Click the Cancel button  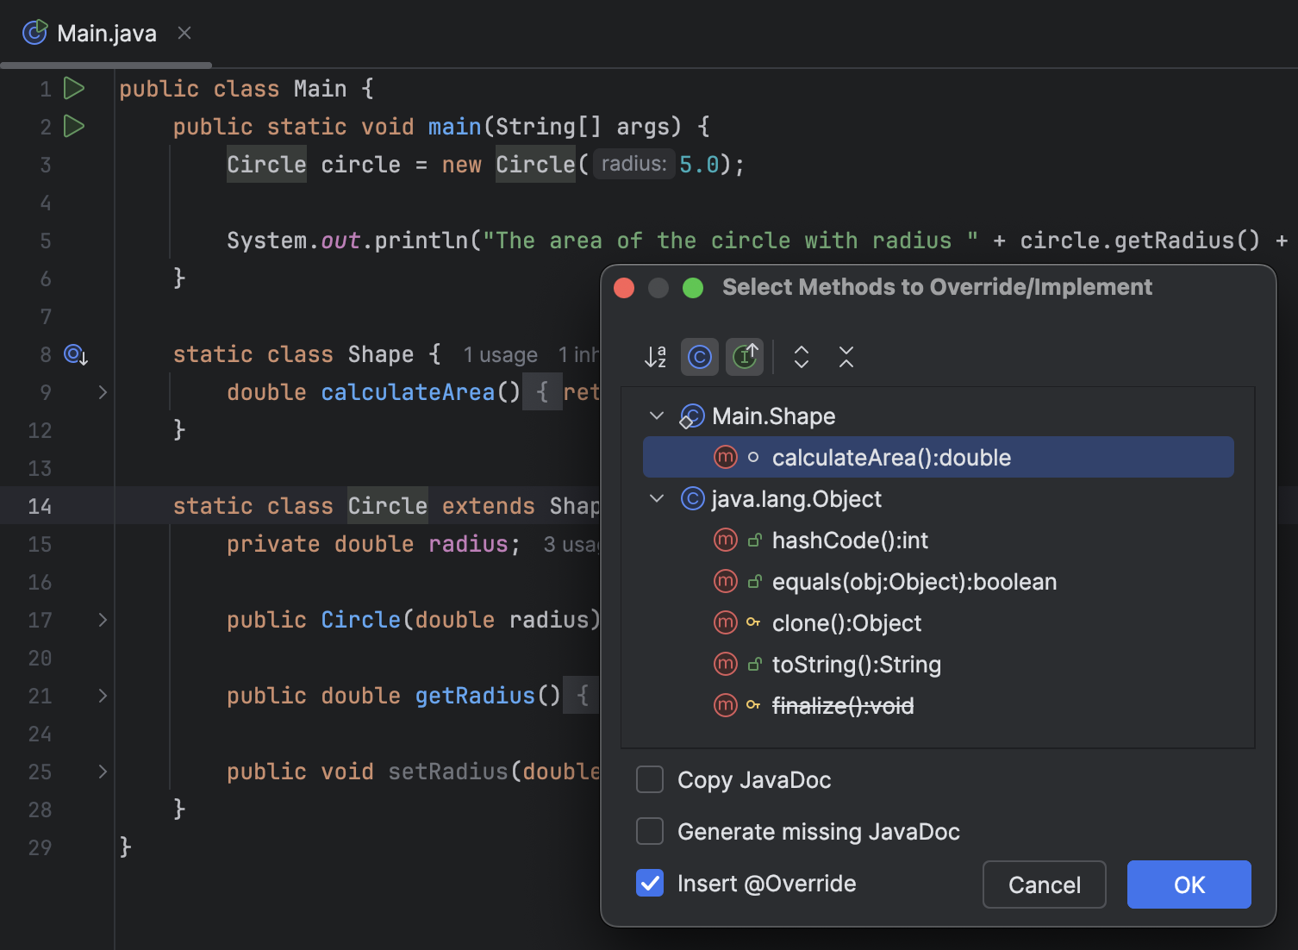coord(1044,884)
